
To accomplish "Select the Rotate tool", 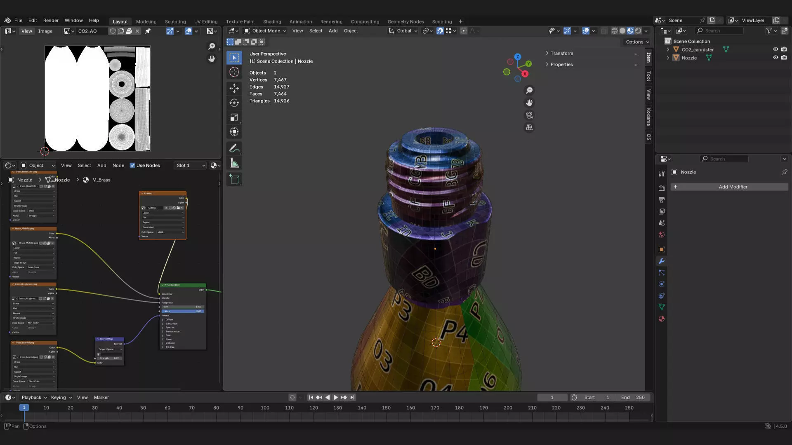I will [x=234, y=103].
